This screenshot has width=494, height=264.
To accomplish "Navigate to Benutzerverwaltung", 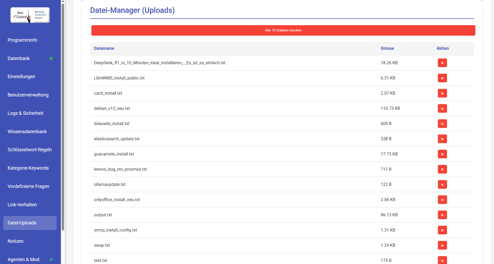I will [28, 95].
